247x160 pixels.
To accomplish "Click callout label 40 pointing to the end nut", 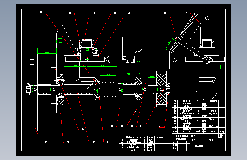I will point(160,126).
